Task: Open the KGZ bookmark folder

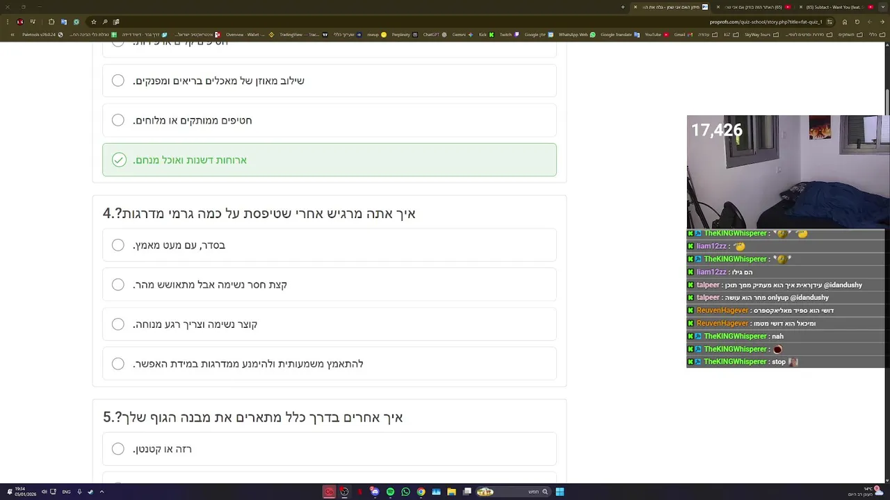Action: pyautogui.click(x=731, y=35)
